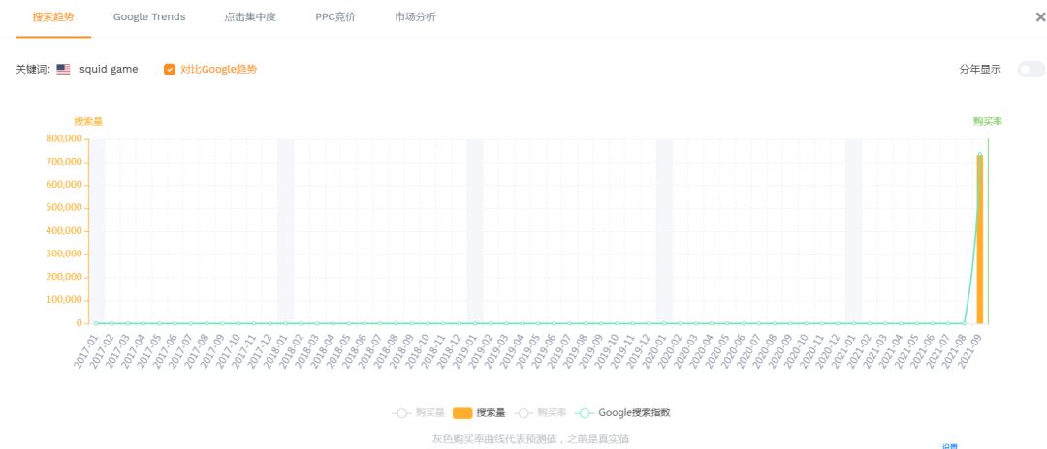Close the keyword analysis panel
Screen dimensions: 1047x449
coord(1039,17)
